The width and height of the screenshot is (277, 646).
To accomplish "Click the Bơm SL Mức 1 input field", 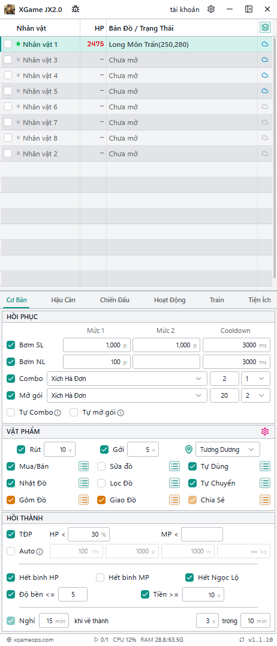I will coord(97,345).
